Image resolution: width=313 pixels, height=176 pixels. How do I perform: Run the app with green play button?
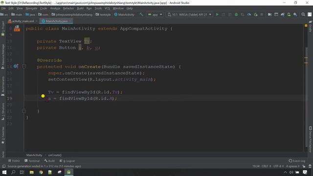217,14
